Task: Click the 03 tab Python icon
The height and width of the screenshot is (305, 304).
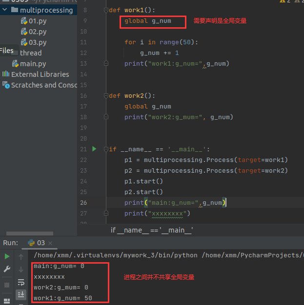Action: coord(31,243)
